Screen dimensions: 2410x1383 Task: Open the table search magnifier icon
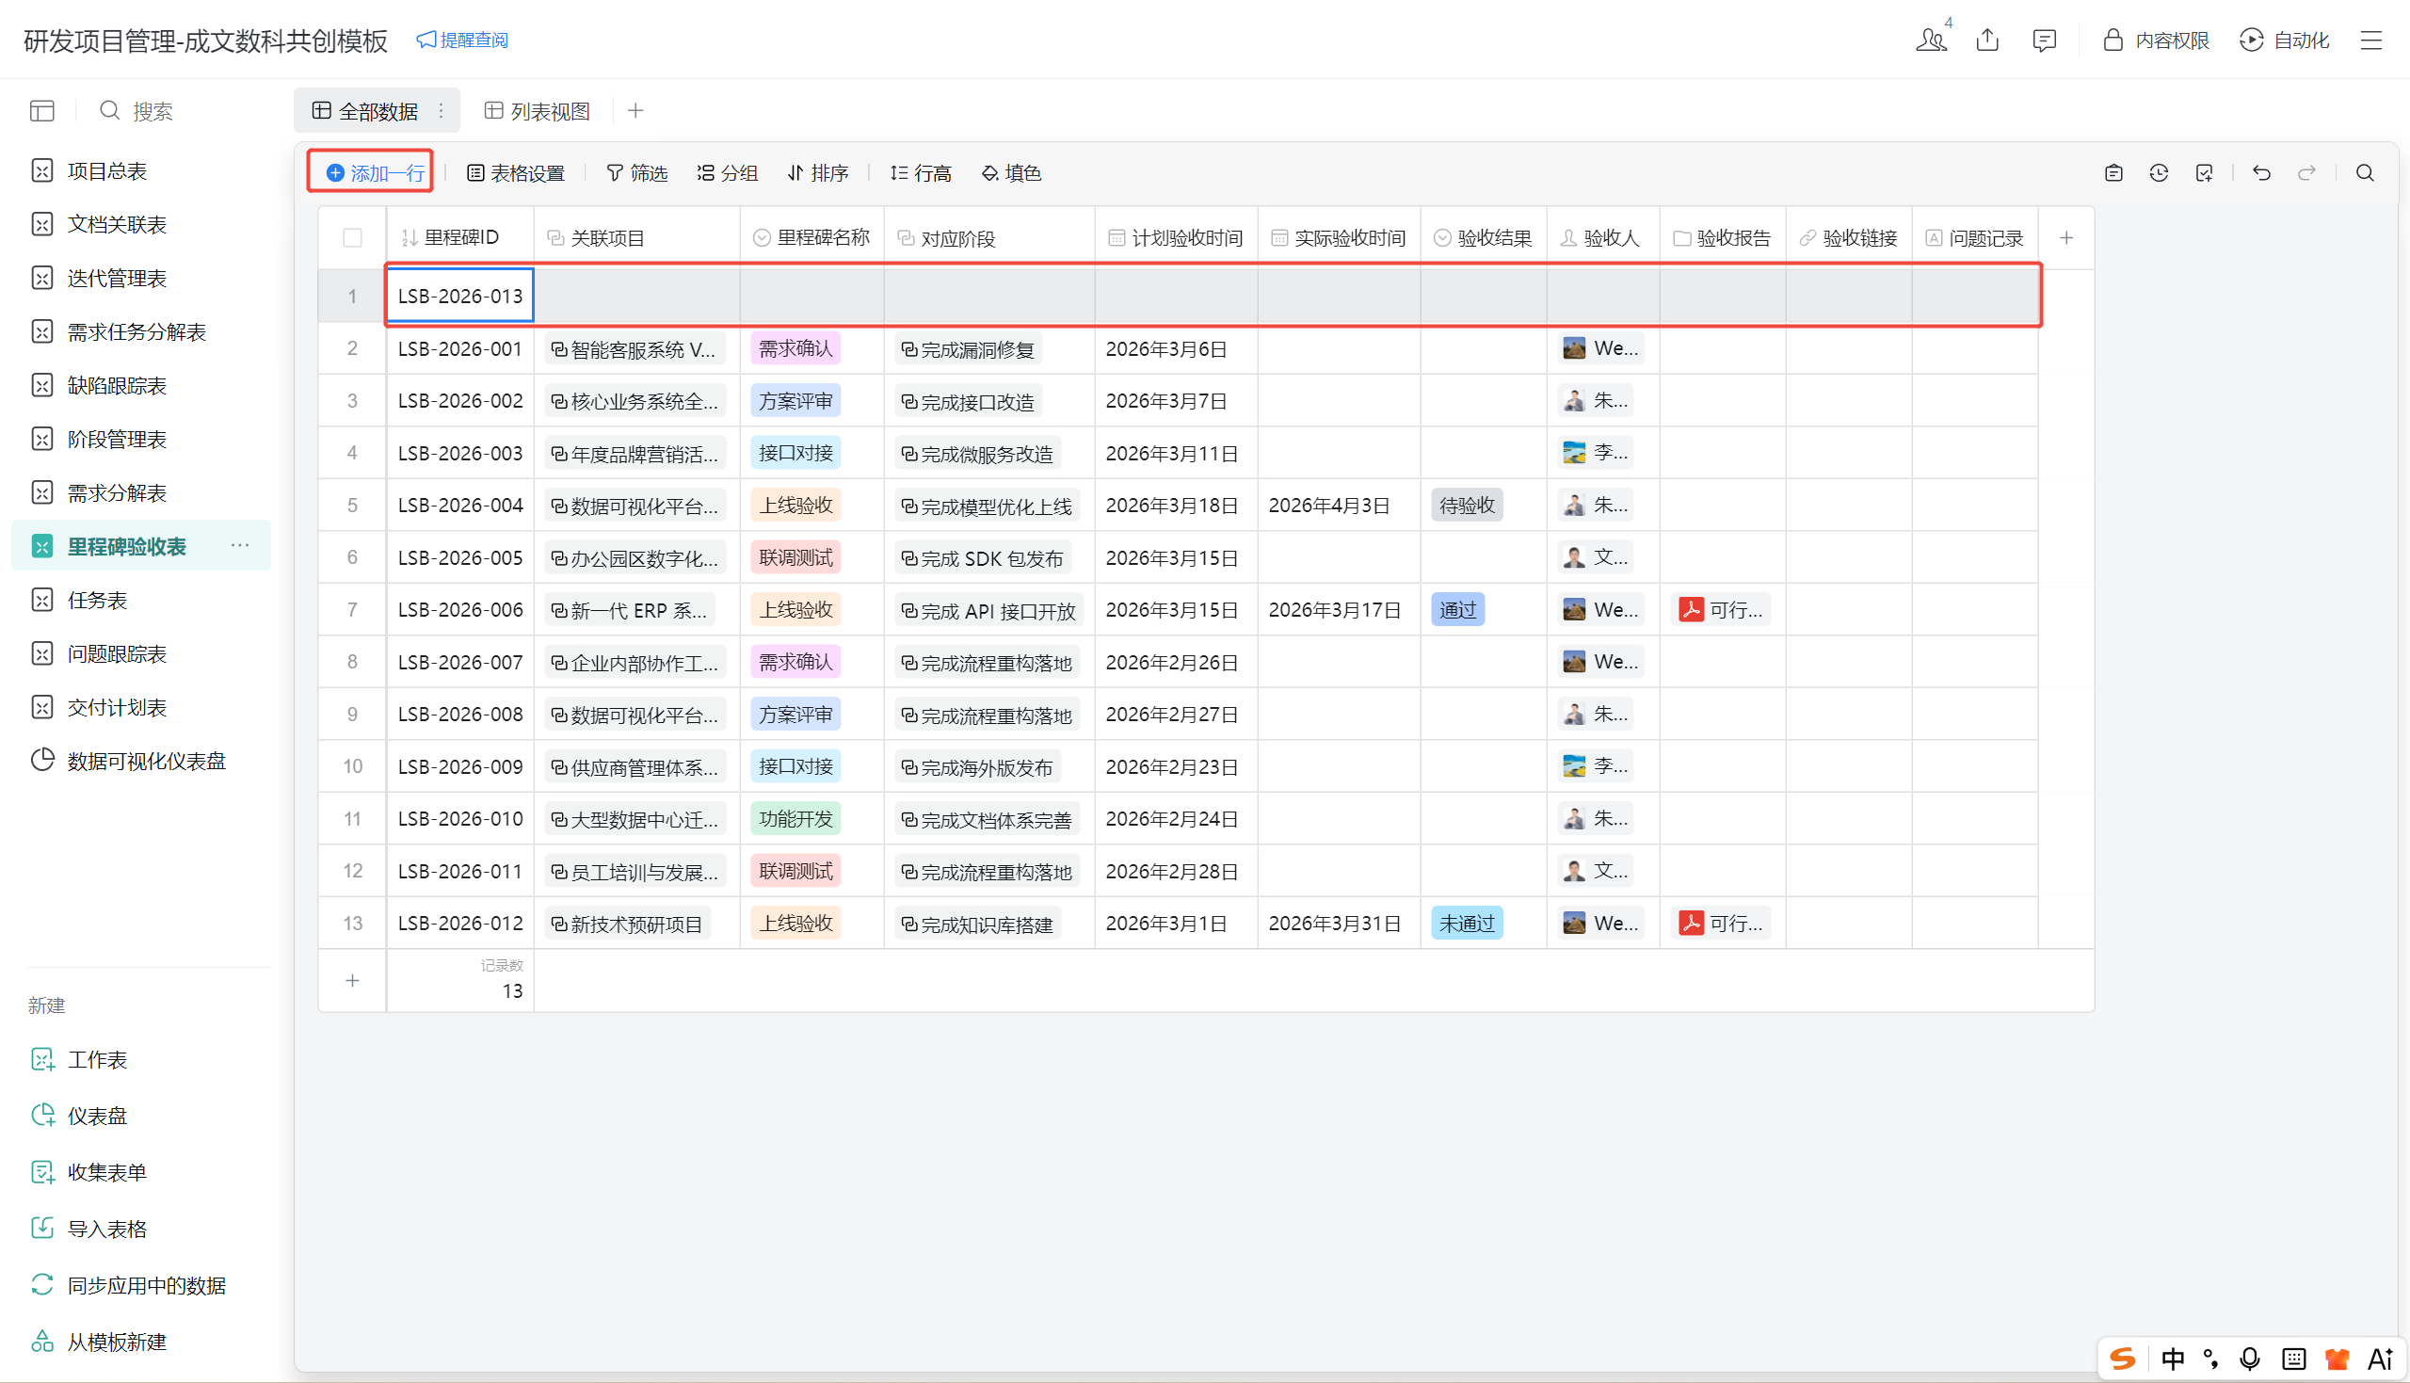click(x=2365, y=173)
